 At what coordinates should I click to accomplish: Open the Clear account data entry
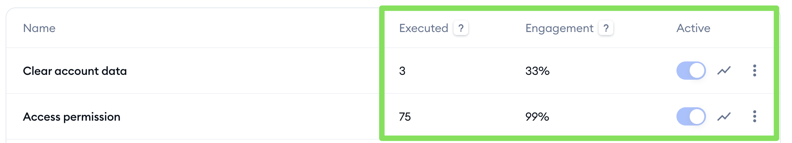[x=75, y=71]
